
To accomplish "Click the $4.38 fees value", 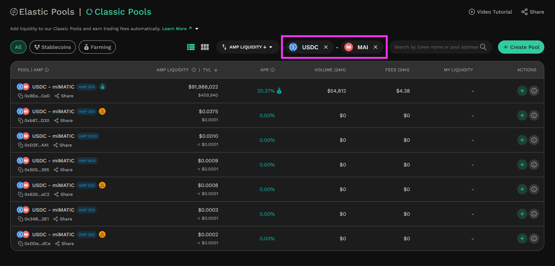I will [403, 91].
